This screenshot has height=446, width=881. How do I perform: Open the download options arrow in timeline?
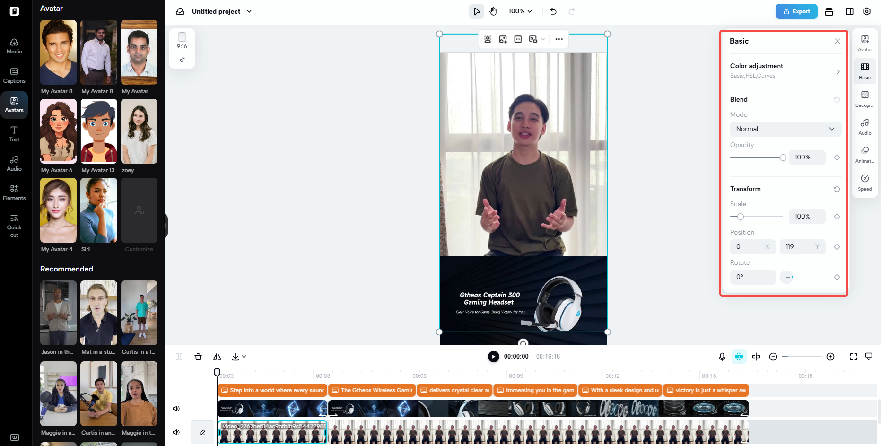click(x=244, y=357)
